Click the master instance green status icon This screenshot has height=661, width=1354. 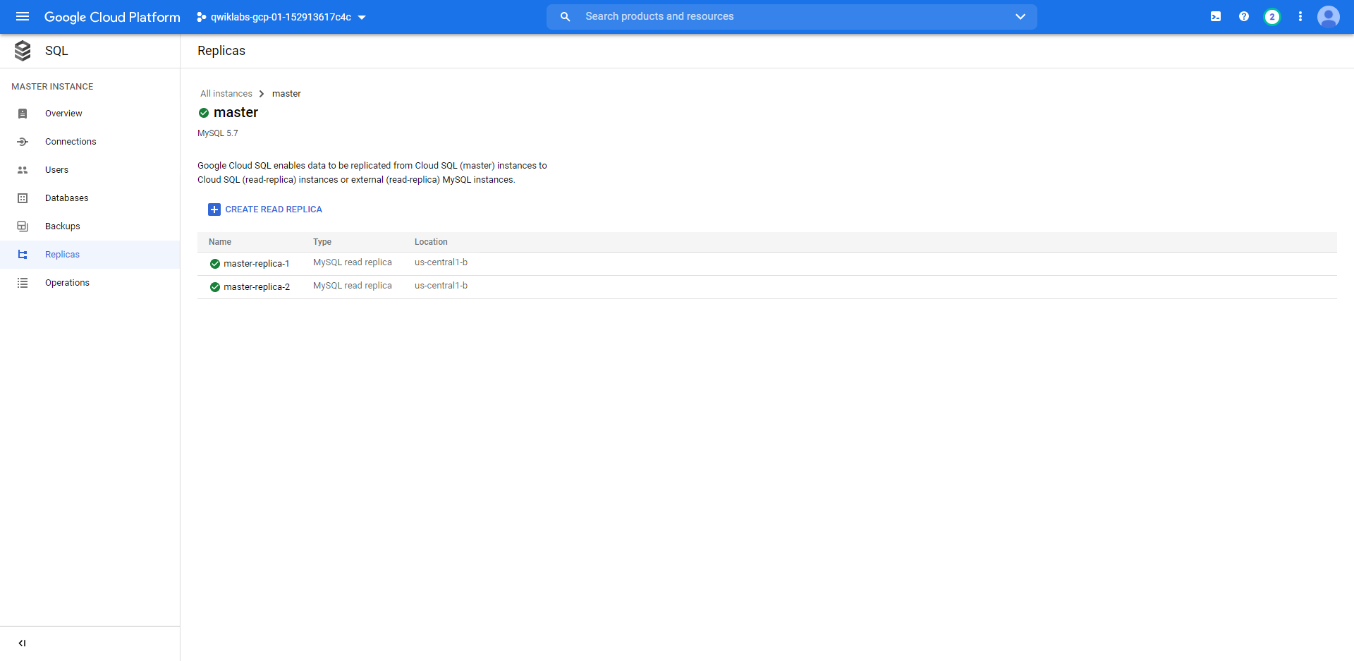coord(204,113)
